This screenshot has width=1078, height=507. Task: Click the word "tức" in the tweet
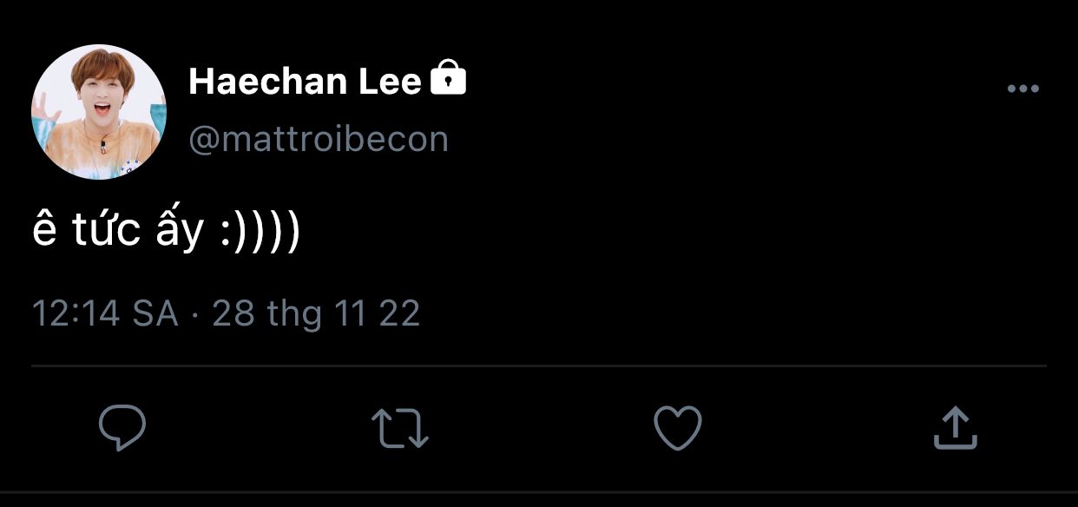tap(106, 230)
